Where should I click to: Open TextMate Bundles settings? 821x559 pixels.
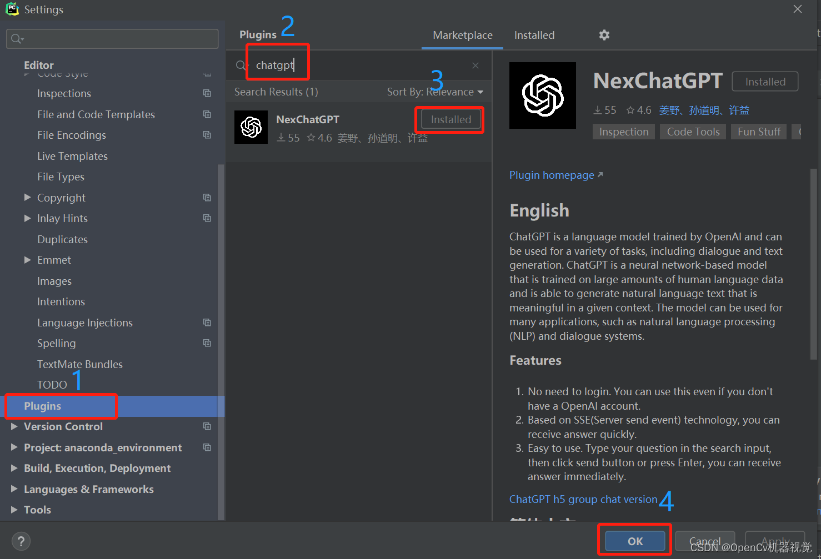(x=80, y=364)
